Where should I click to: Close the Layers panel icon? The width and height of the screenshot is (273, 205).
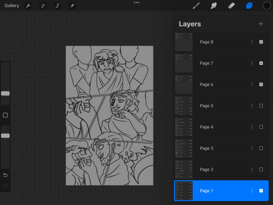coord(249,6)
